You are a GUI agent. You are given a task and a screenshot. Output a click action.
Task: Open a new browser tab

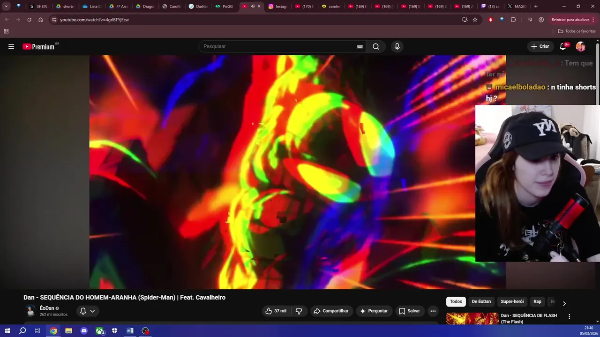(x=536, y=6)
